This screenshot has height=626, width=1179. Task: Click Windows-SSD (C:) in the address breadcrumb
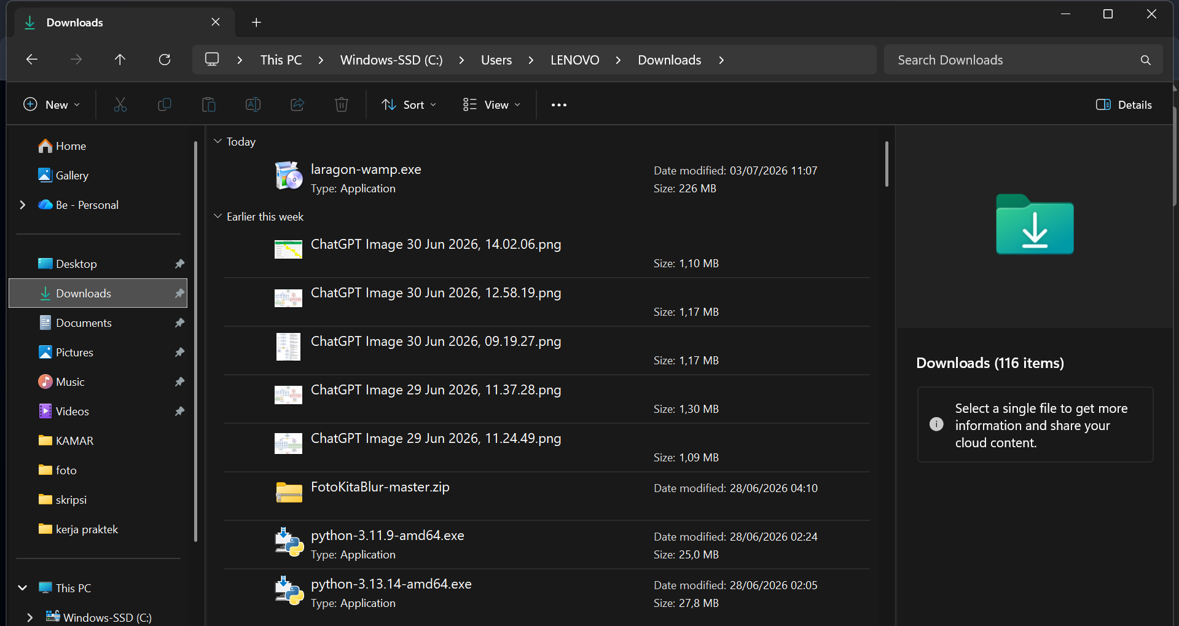(x=391, y=60)
